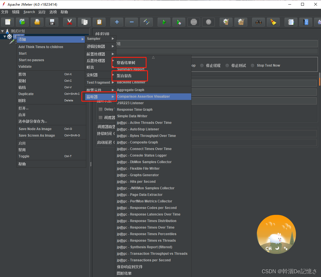Click Duplicate in context menu
The height and width of the screenshot is (277, 321).
point(51,94)
